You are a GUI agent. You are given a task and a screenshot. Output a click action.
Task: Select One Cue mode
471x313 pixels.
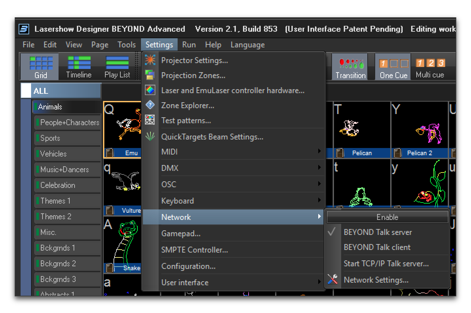point(393,67)
